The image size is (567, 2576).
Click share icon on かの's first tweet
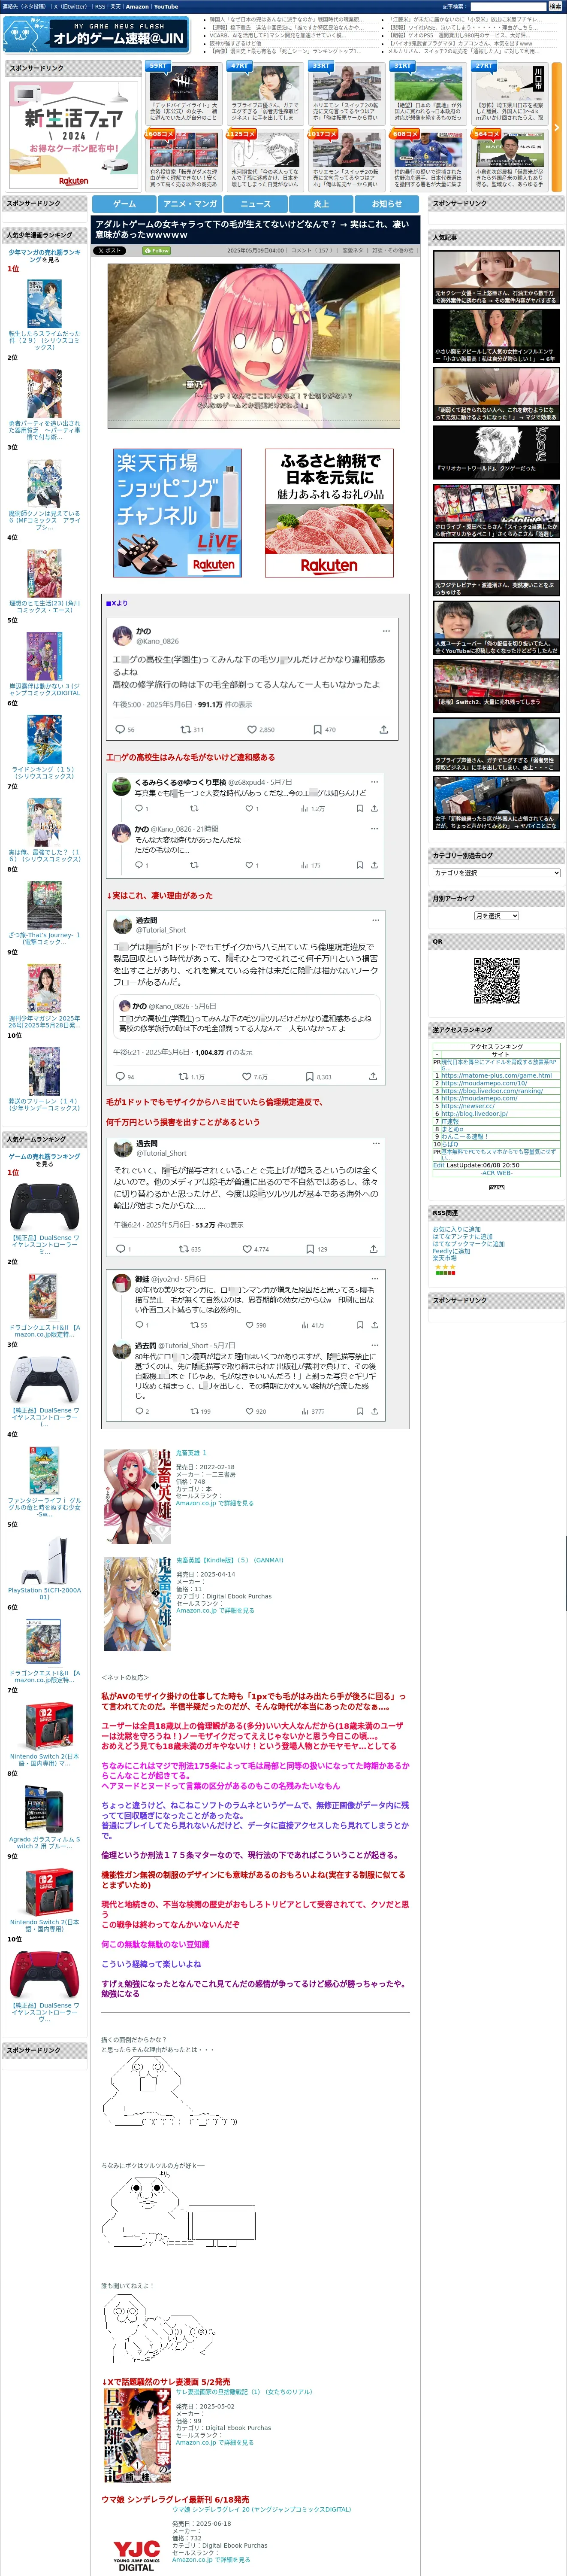[x=383, y=730]
